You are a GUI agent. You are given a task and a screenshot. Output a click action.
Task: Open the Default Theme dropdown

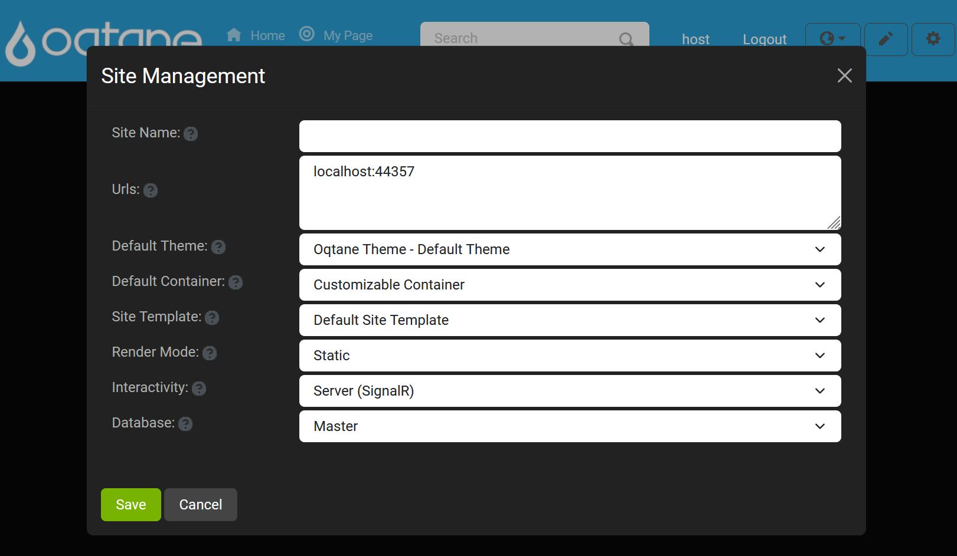570,249
